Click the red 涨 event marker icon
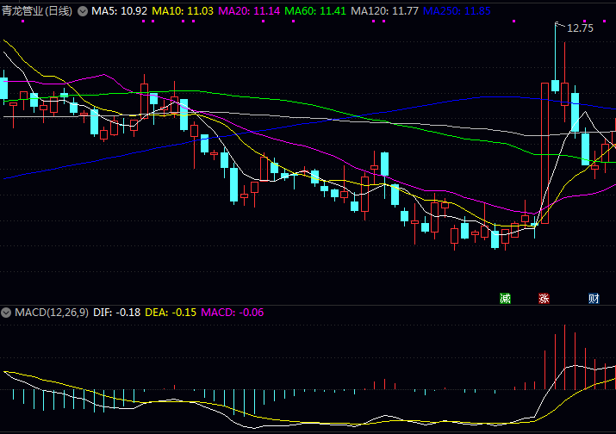Viewport: 616px width, 434px height. coord(544,299)
